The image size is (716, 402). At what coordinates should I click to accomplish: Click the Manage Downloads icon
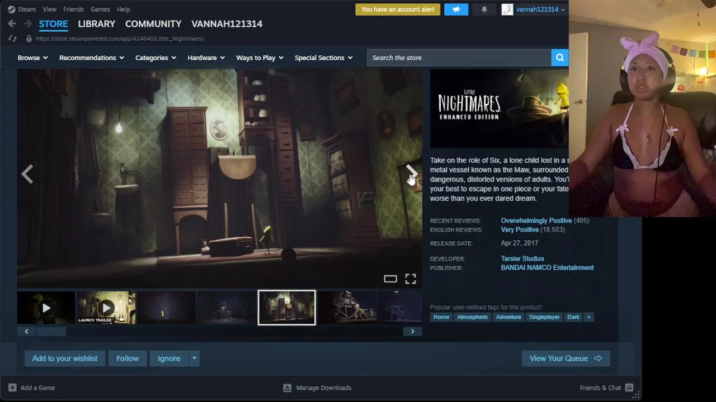(287, 387)
